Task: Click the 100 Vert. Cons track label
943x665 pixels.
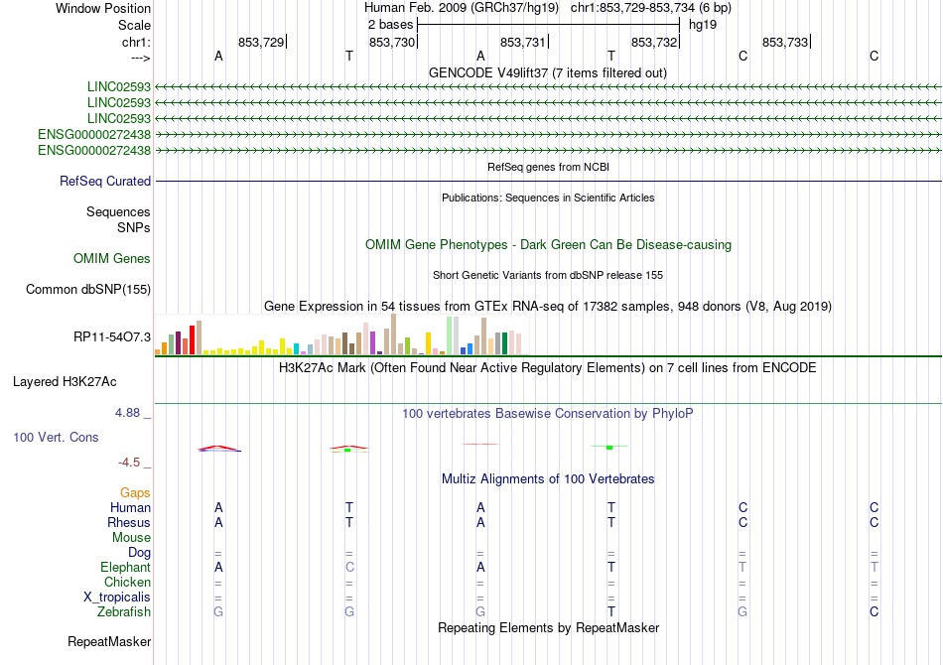Action: tap(56, 437)
